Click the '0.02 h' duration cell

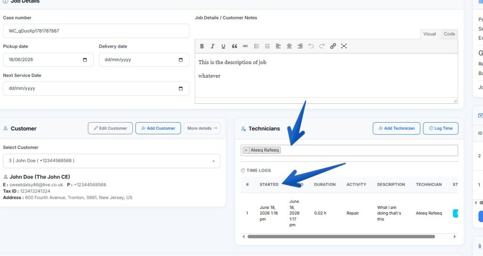point(320,213)
